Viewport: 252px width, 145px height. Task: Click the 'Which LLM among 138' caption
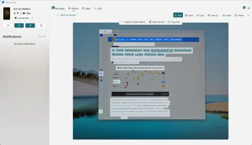point(140,68)
